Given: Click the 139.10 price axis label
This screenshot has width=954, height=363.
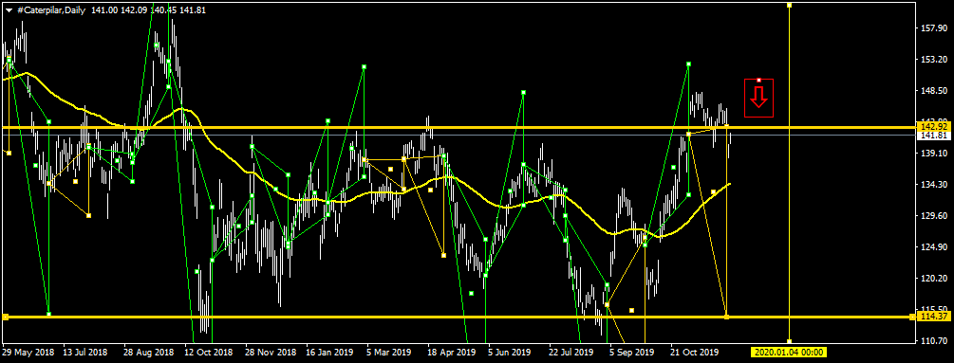Looking at the screenshot, I should point(935,154).
